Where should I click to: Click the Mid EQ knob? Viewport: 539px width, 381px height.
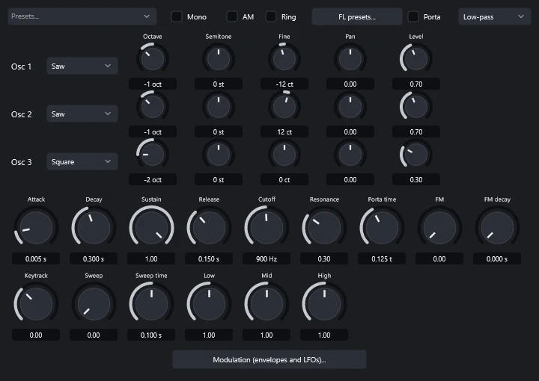[267, 303]
